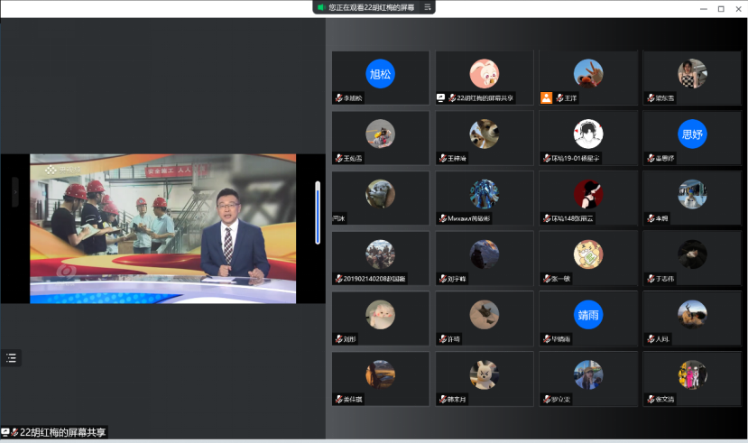The height and width of the screenshot is (443, 748).
Task: Maximize the meeting window
Action: [720, 8]
